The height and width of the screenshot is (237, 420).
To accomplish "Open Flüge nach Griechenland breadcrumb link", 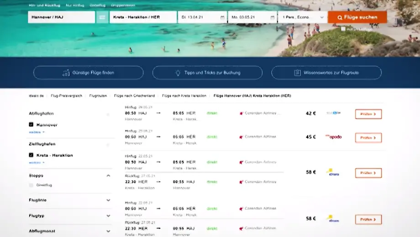I will coord(134,96).
